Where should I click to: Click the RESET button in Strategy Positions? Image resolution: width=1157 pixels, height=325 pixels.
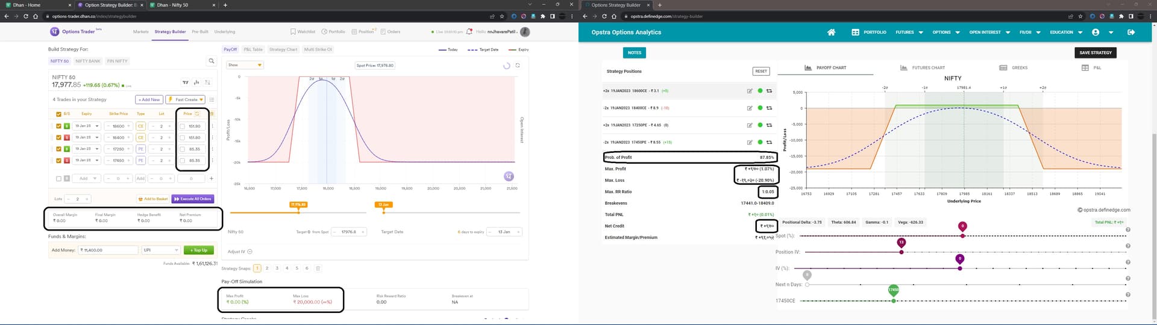coord(761,71)
